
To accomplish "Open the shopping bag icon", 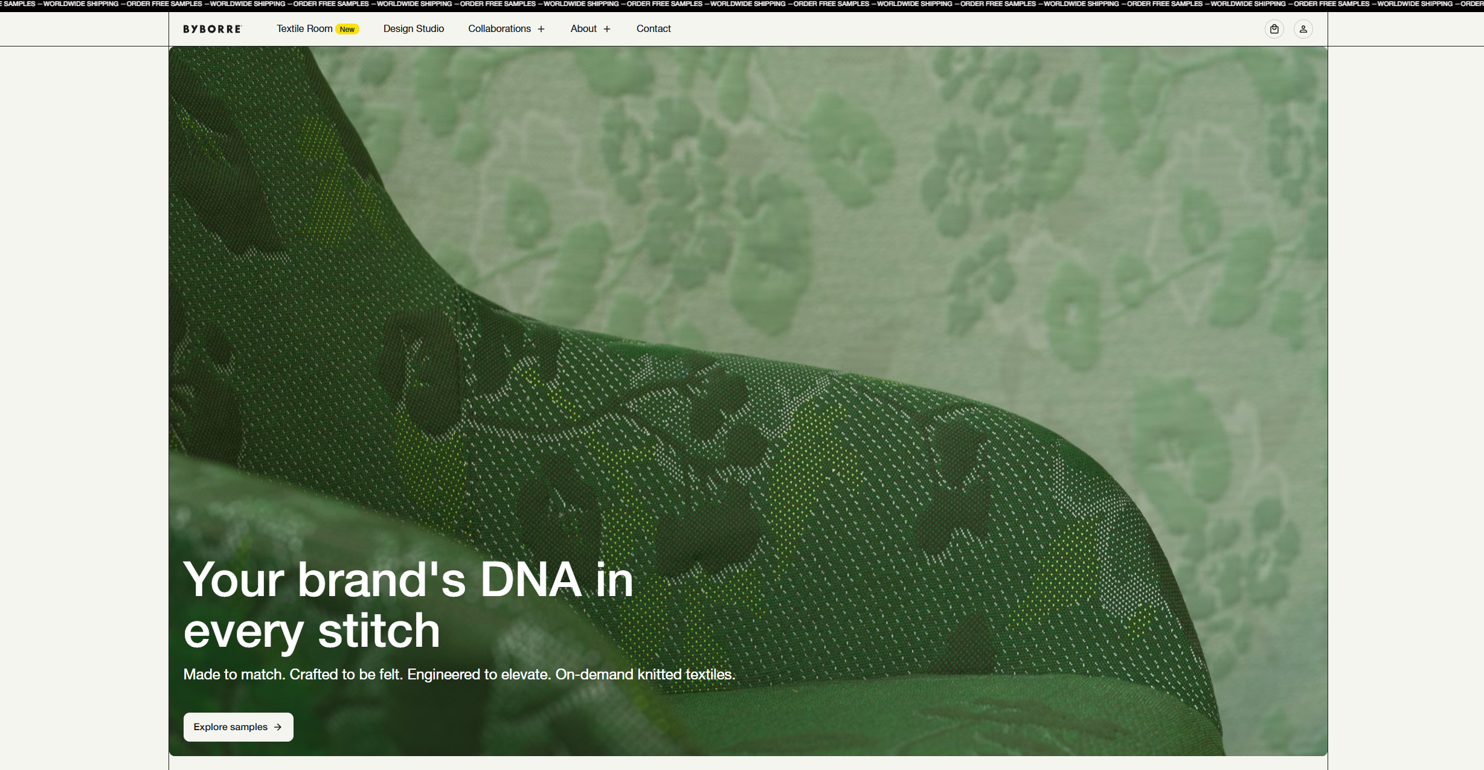I will 1274,29.
